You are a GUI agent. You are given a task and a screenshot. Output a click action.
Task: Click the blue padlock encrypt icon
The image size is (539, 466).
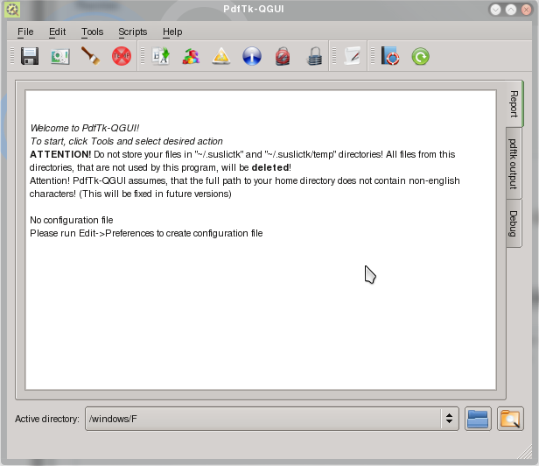[x=314, y=56]
